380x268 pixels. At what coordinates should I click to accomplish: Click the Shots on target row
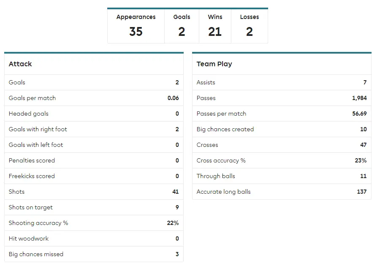pyautogui.click(x=94, y=207)
